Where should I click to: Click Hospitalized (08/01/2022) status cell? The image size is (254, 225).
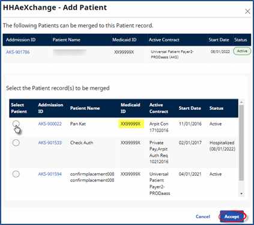pyautogui.click(x=222, y=146)
